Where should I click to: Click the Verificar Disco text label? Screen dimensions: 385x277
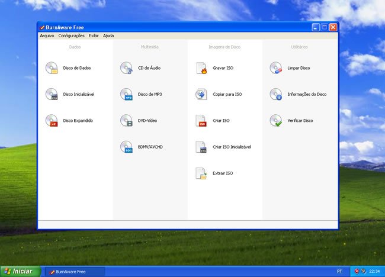coord(300,121)
